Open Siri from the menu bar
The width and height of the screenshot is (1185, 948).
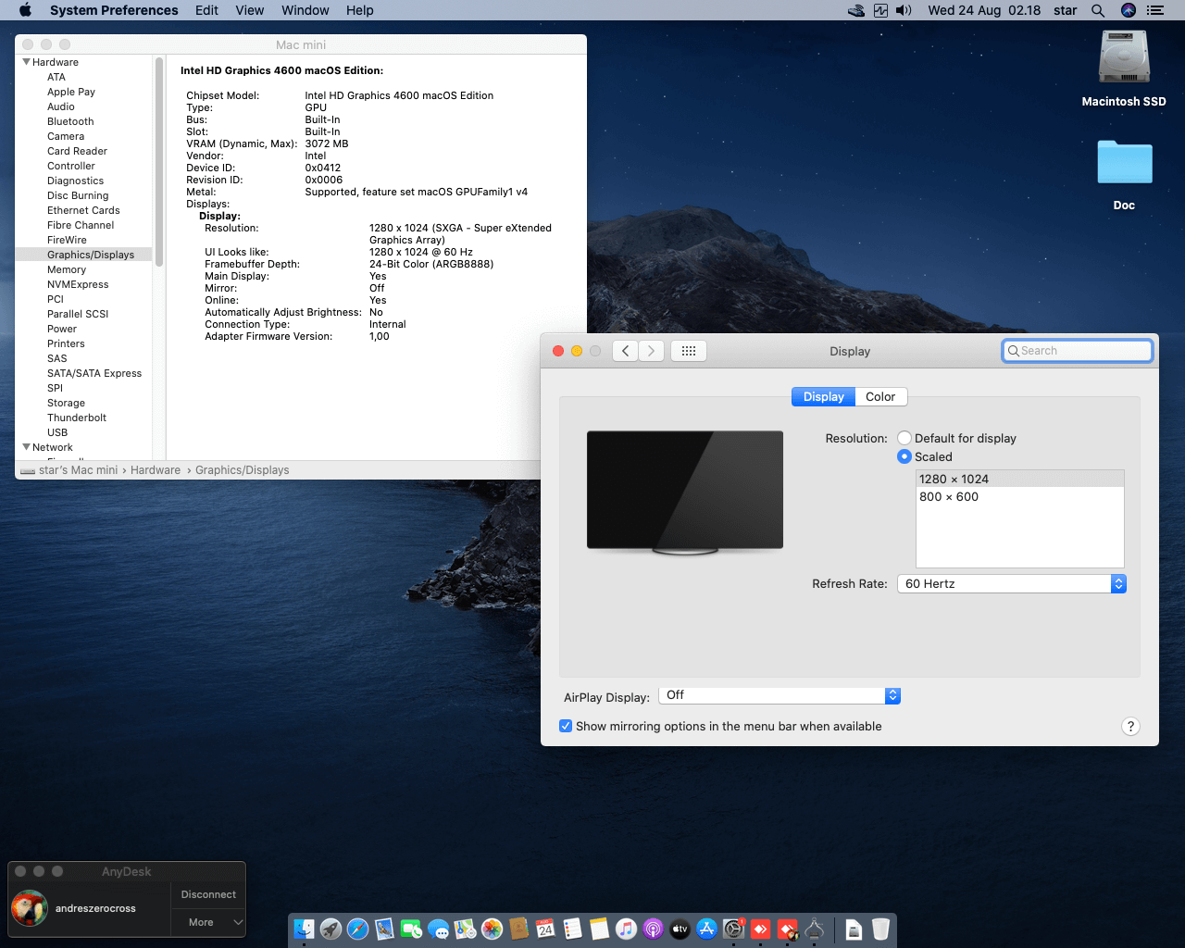coord(1128,10)
